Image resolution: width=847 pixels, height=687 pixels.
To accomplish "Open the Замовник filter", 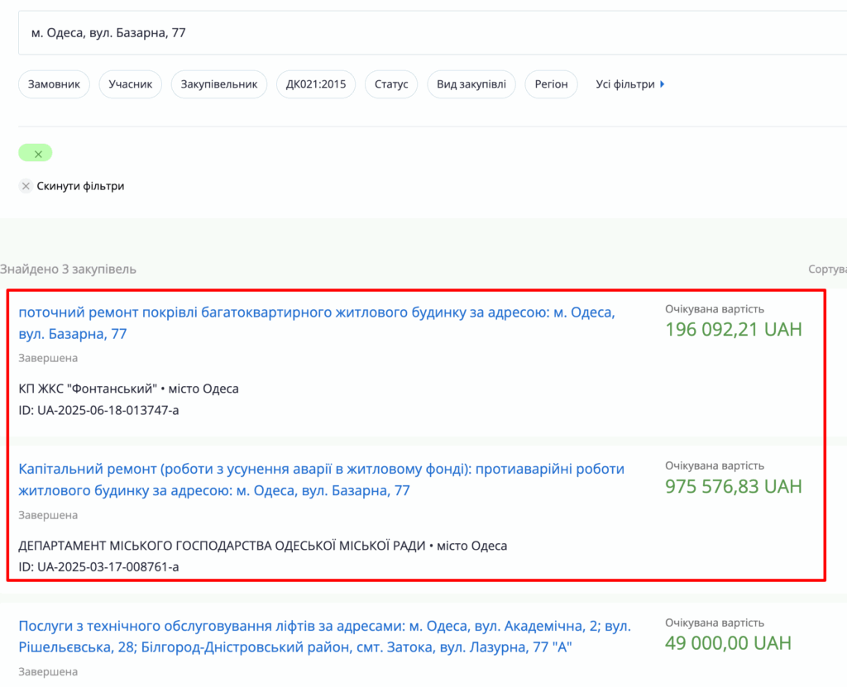I will click(x=54, y=84).
